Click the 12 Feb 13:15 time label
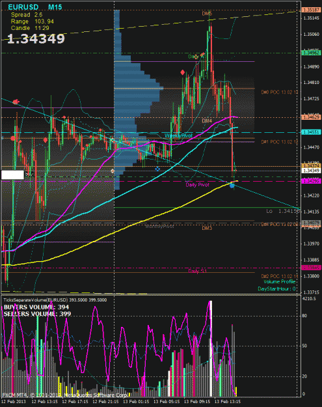The height and width of the screenshot is (407, 322). [x=45, y=402]
